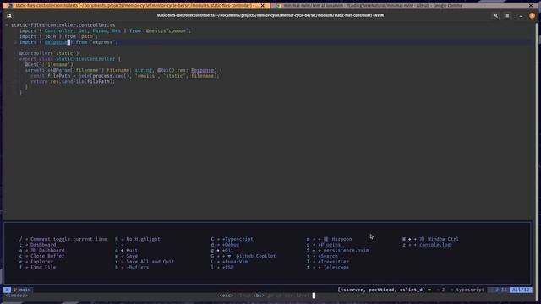
Task: Click the "@Controller('static')" decorator
Action: [49, 53]
